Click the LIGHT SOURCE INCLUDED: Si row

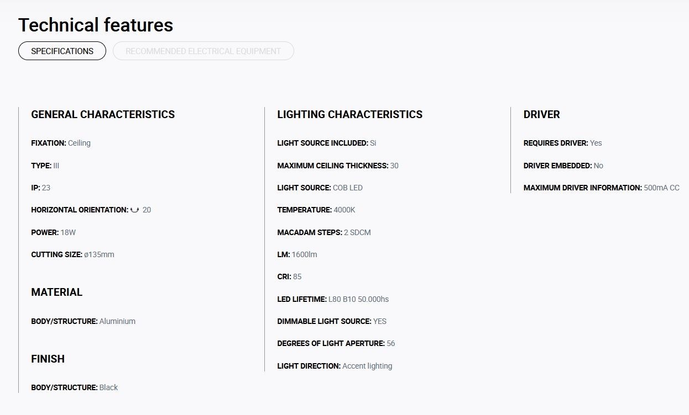327,143
